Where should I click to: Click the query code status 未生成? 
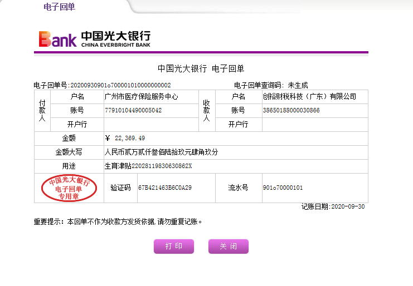tap(298, 85)
